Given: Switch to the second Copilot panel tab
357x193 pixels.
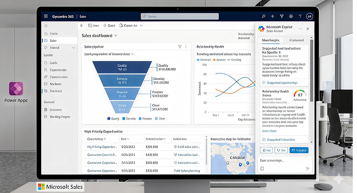Looking at the screenshot, I should click(x=296, y=40).
